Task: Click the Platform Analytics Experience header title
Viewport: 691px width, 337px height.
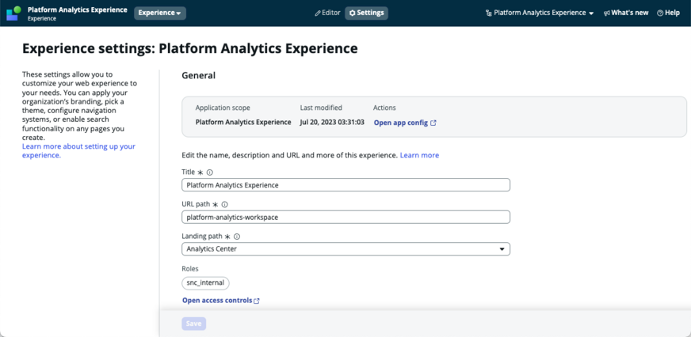Action: (x=78, y=9)
